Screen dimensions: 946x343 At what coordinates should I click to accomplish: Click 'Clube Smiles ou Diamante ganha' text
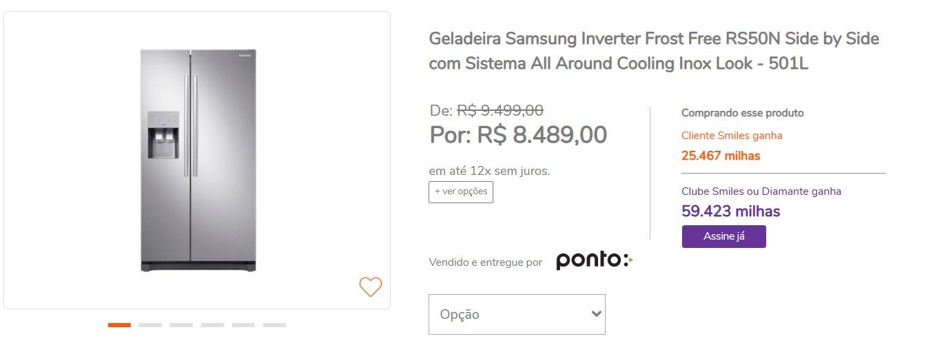click(761, 191)
